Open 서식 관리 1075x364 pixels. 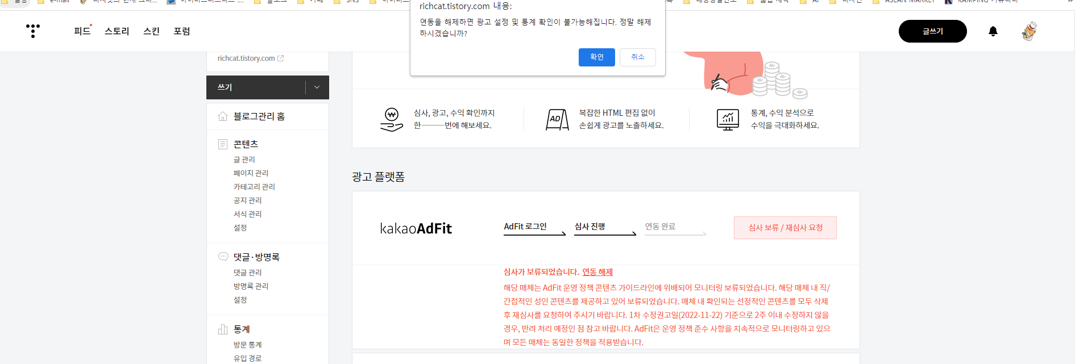248,214
